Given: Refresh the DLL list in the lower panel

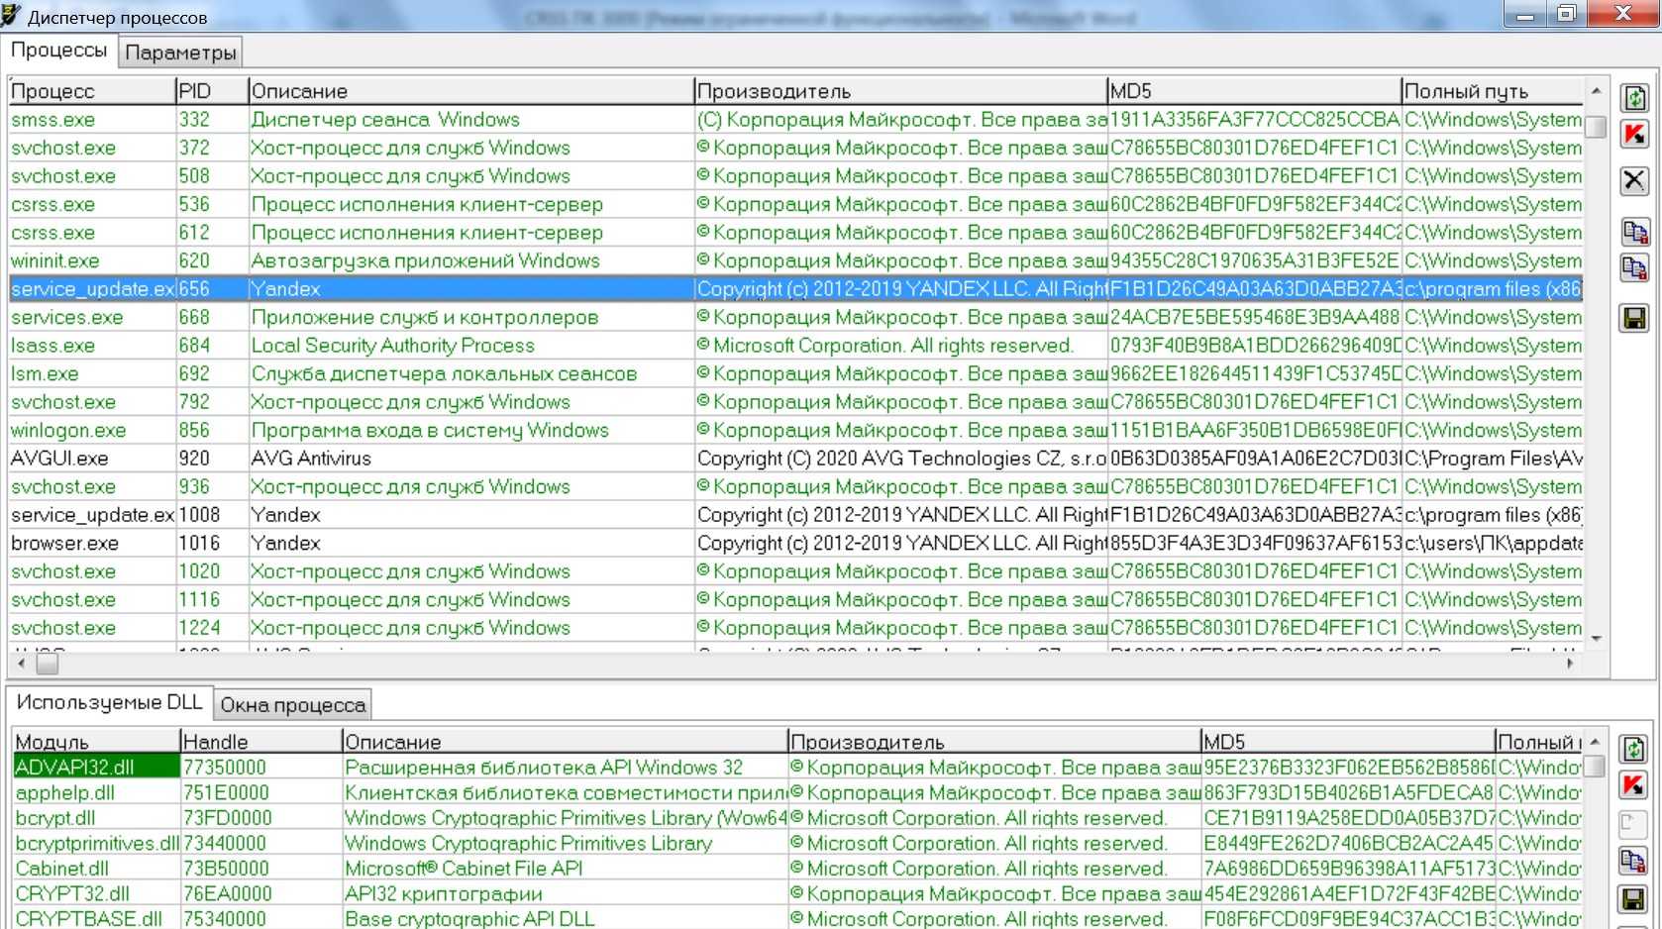Looking at the screenshot, I should 1632,749.
